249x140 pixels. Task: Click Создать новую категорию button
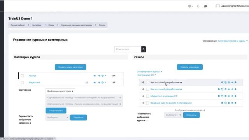point(70,67)
